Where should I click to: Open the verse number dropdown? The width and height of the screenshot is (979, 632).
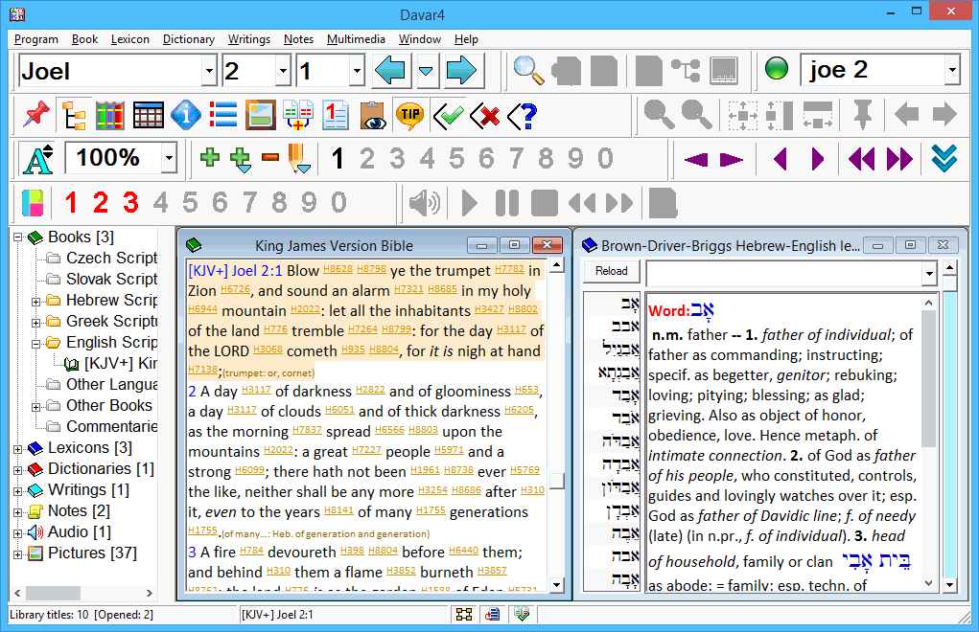coord(357,71)
